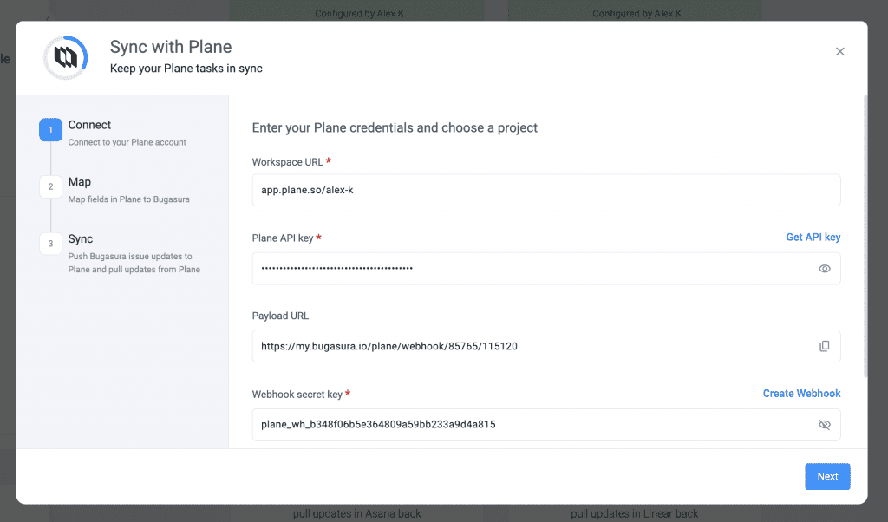Hide the Webhook secret key value
Image resolution: width=888 pixels, height=522 pixels.
click(825, 425)
